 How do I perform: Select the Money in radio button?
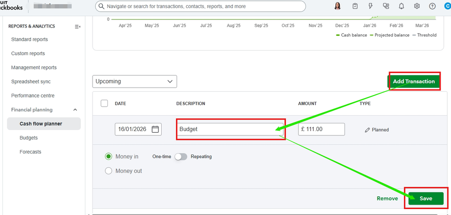pos(108,157)
